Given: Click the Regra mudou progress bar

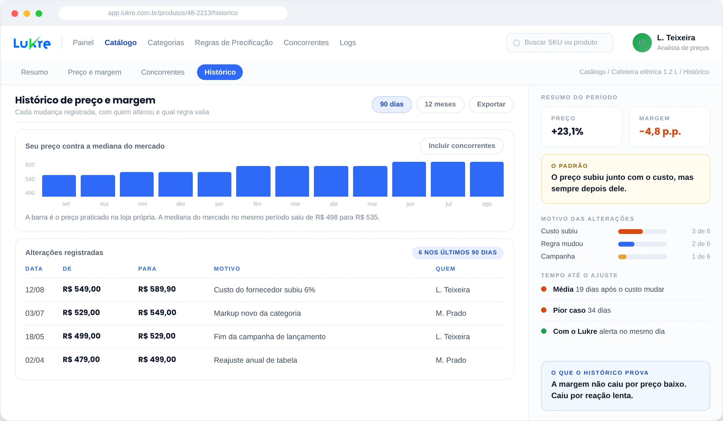Looking at the screenshot, I should (x=642, y=244).
